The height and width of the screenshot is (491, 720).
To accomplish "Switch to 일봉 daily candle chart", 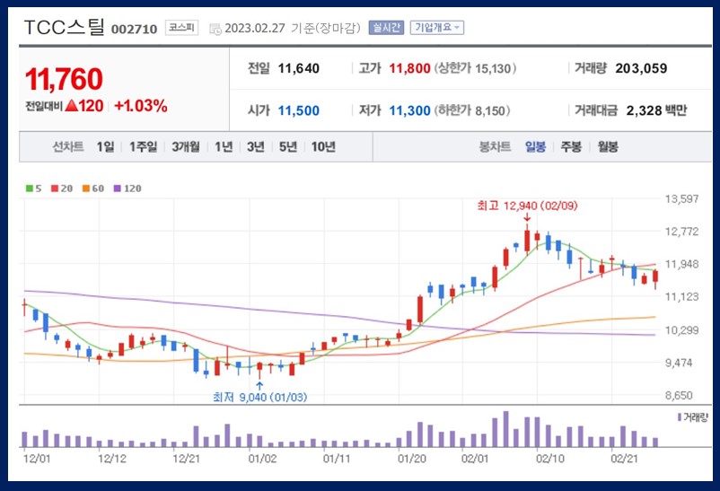I will (x=535, y=146).
